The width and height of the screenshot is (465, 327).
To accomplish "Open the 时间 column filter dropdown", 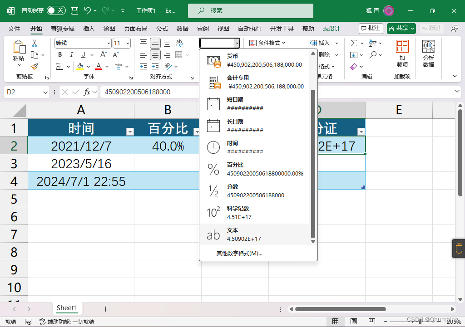I will point(130,132).
